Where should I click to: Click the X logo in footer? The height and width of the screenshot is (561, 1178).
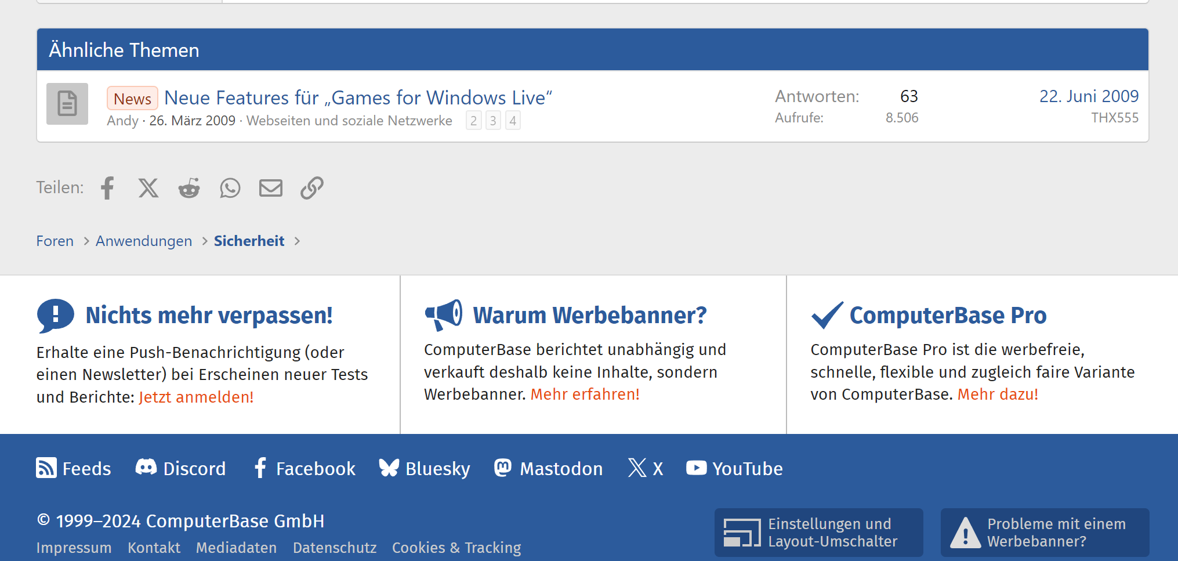tap(637, 468)
